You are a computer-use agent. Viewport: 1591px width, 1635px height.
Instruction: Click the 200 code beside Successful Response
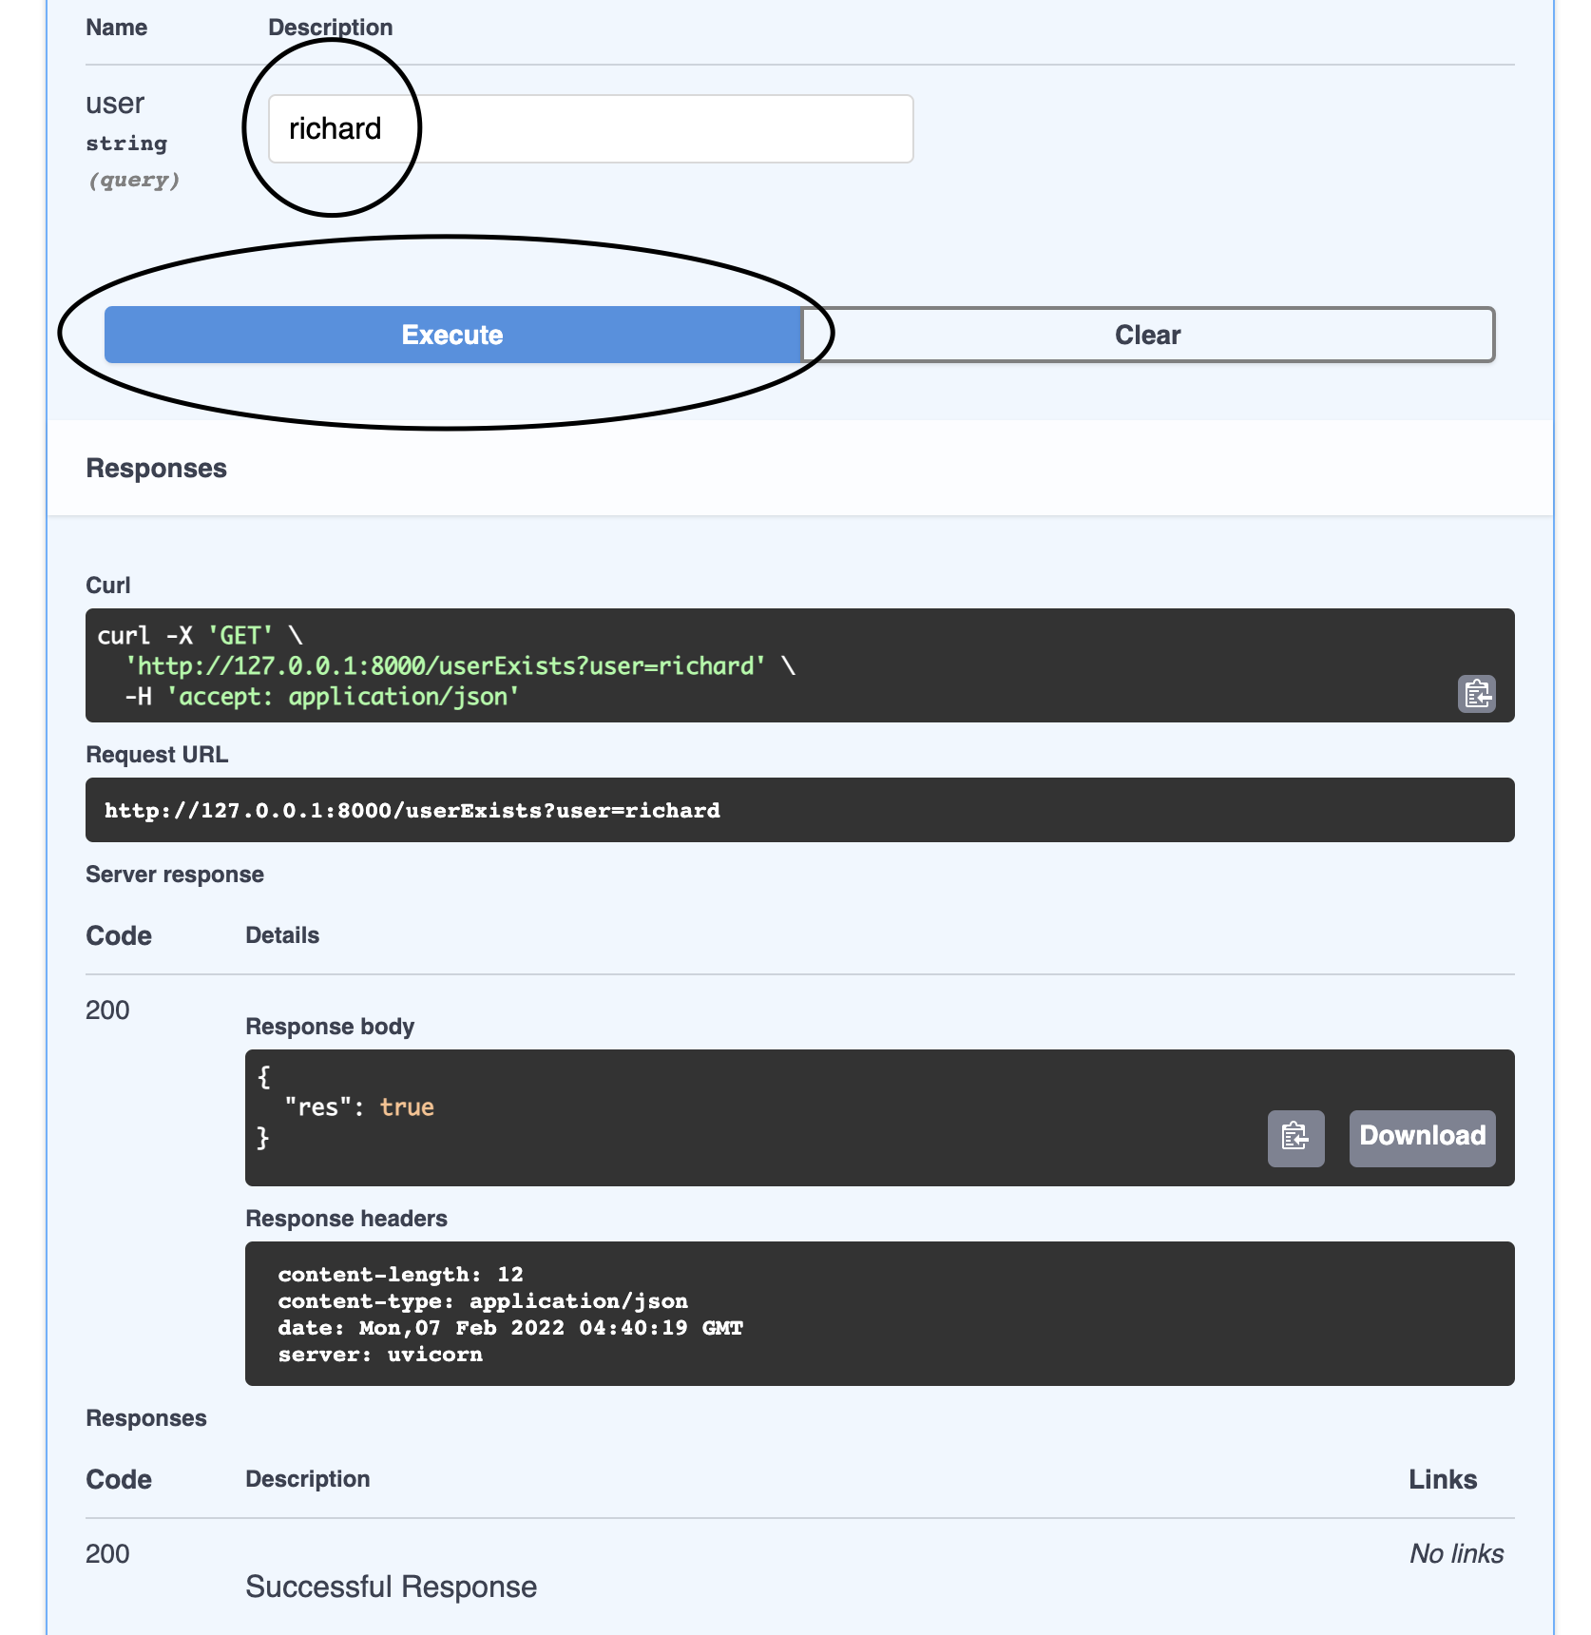click(107, 1554)
